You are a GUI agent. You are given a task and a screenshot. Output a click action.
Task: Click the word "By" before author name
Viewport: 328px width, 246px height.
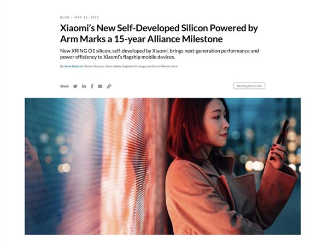(62, 66)
